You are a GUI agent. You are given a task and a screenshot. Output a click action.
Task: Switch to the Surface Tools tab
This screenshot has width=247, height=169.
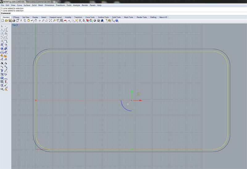click(x=103, y=17)
